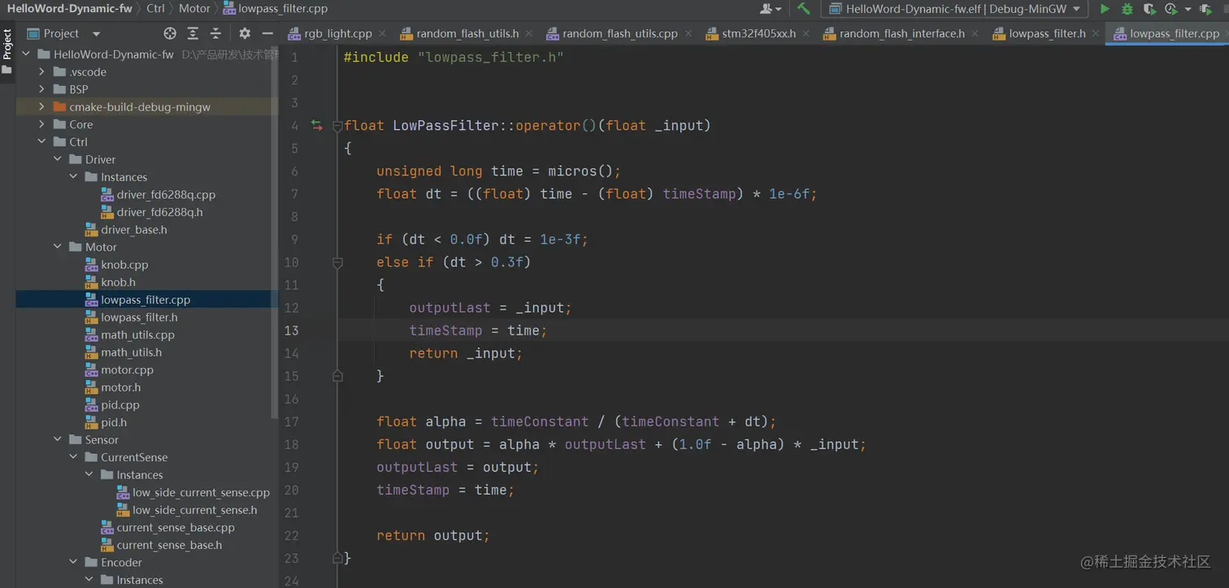Select knob.cpp in the Project tree

(124, 265)
